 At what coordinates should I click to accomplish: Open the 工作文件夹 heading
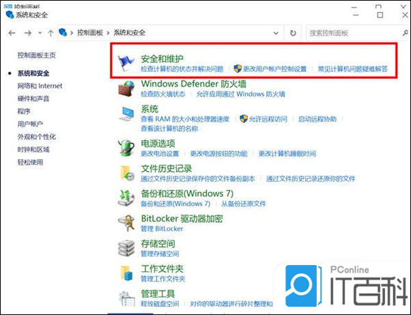coord(162,269)
